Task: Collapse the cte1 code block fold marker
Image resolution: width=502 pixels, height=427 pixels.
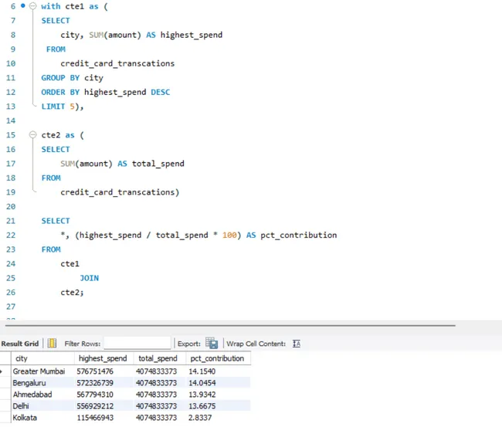Action: click(x=33, y=6)
